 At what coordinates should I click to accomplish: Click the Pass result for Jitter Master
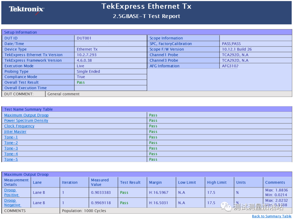tap(153, 132)
